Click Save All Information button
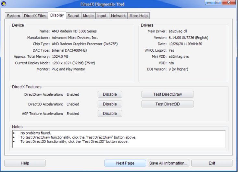This screenshot has width=238, height=172. (x=168, y=163)
